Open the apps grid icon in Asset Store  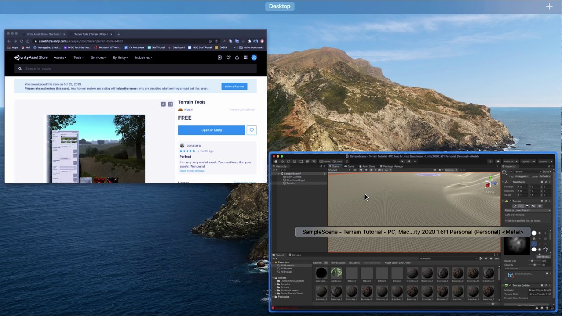(x=245, y=57)
